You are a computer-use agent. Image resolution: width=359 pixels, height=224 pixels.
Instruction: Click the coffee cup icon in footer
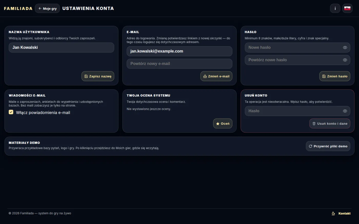(x=333, y=213)
